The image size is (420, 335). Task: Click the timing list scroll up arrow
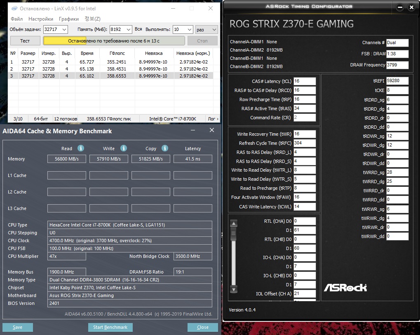click(234, 223)
